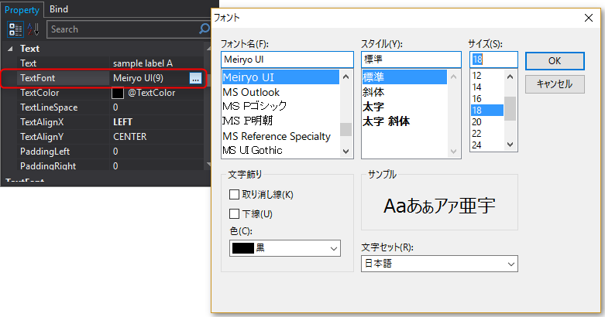Screen dimensions: 605x317
Task: Switch to the Bind tab
Action: (58, 9)
